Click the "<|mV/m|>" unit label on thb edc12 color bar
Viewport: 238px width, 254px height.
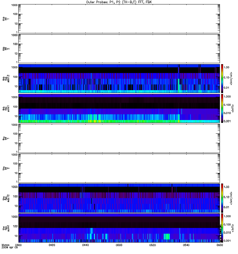(231, 78)
